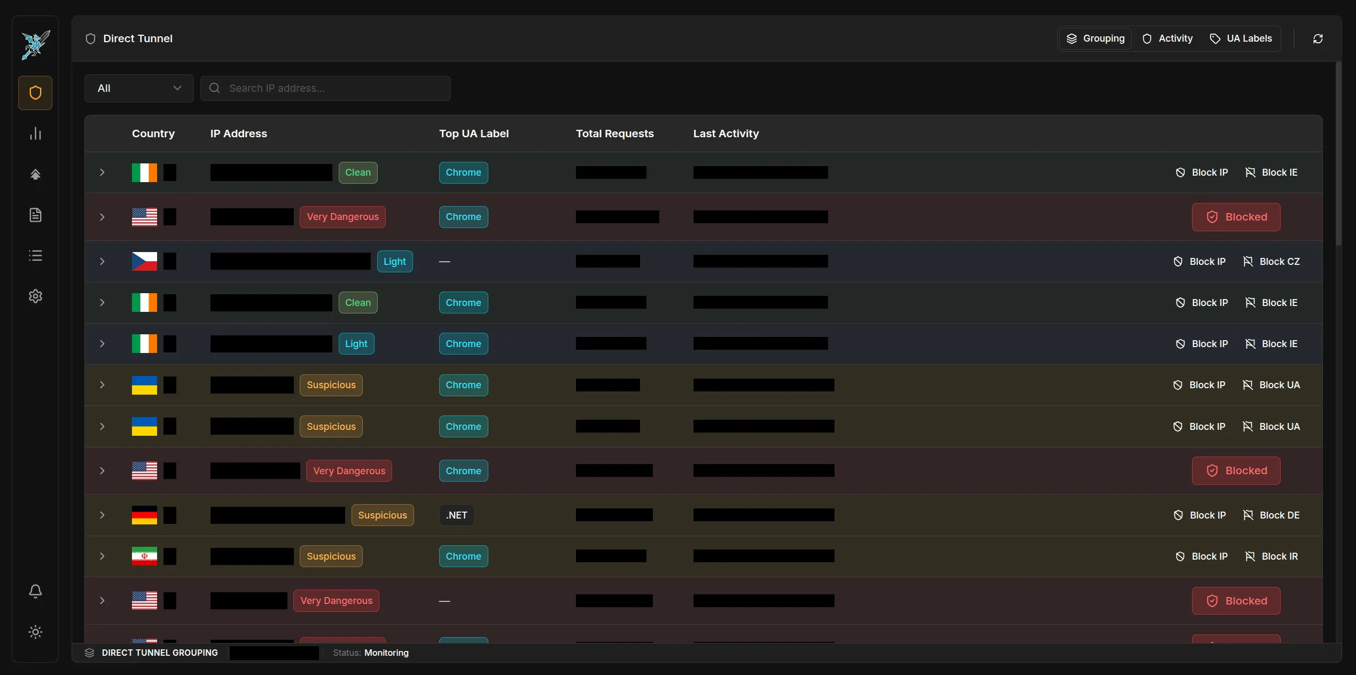Click the Iran flag icon

tap(144, 556)
